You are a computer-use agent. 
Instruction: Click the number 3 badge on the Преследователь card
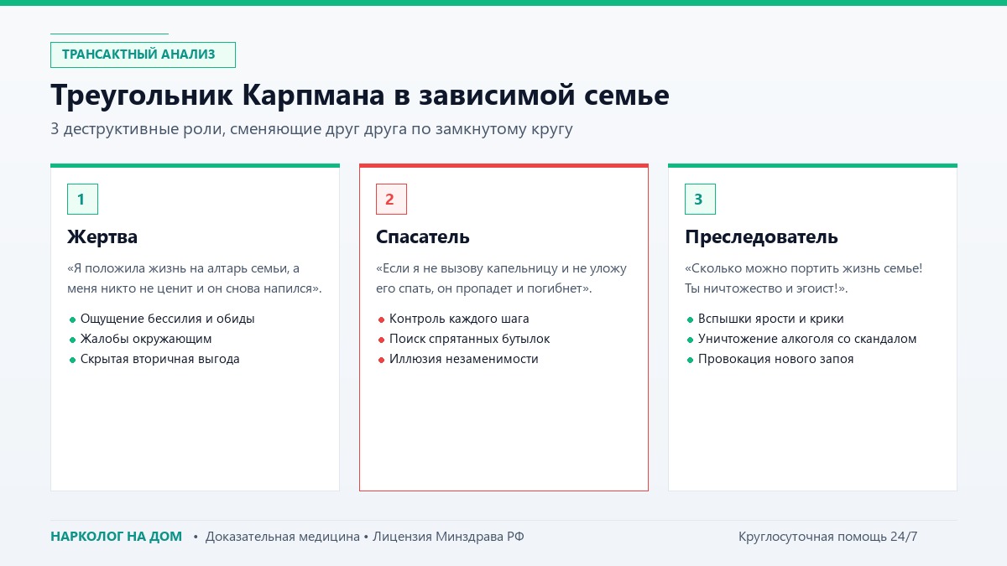700,199
